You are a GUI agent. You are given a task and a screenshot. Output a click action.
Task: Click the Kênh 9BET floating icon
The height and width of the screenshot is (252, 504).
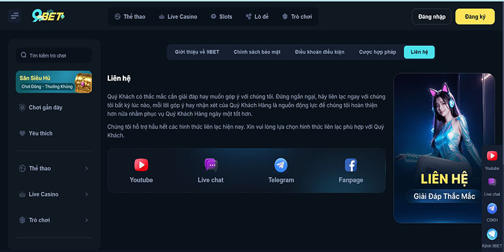[492, 234]
